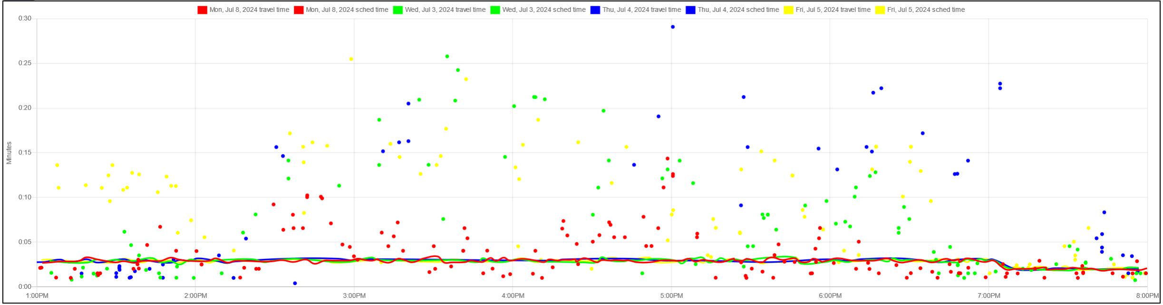The height and width of the screenshot is (305, 1163).
Task: Select the highest yellow point just before 3:00PM
Action: [351, 59]
